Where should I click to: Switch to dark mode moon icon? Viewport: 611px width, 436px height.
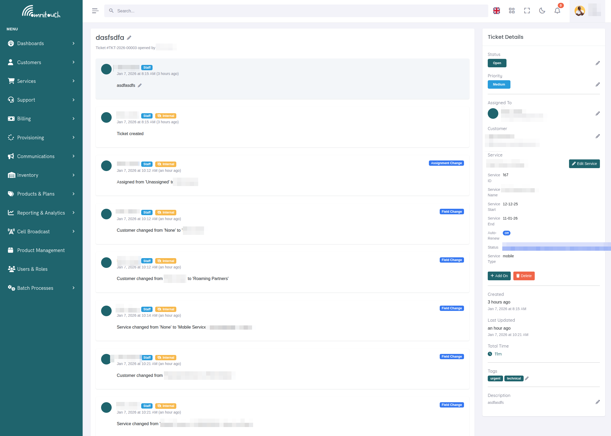(542, 11)
